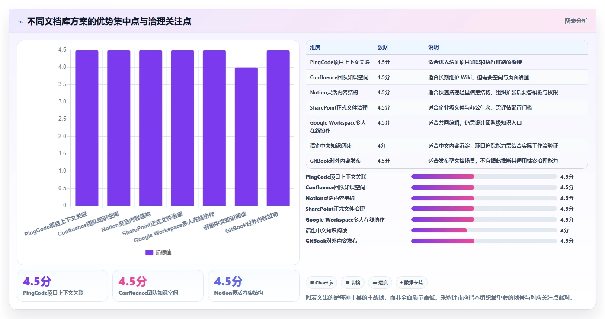Click the Confluence团队知识空间 progress bar

coord(484,187)
